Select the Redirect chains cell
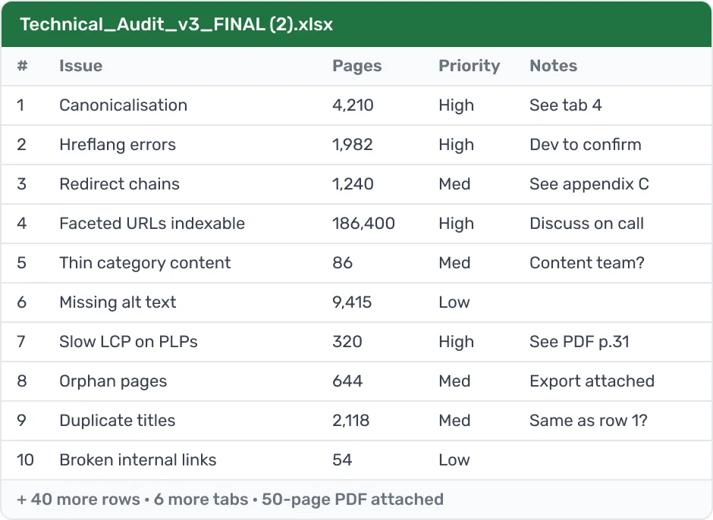 click(x=120, y=184)
